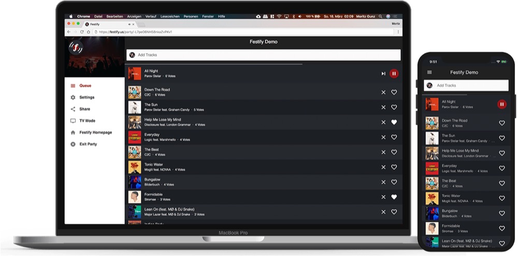Unvote Help Me Lose My Mind on laptop
The width and height of the screenshot is (518, 256).
[x=394, y=122]
